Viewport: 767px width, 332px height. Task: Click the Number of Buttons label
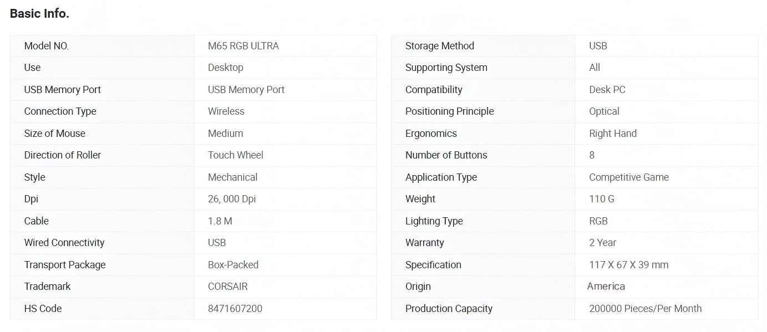[x=446, y=155]
